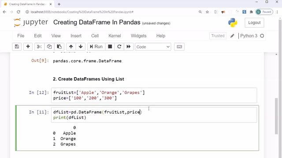Move selected cell down arrow
The width and height of the screenshot is (282, 158).
click(81, 47)
